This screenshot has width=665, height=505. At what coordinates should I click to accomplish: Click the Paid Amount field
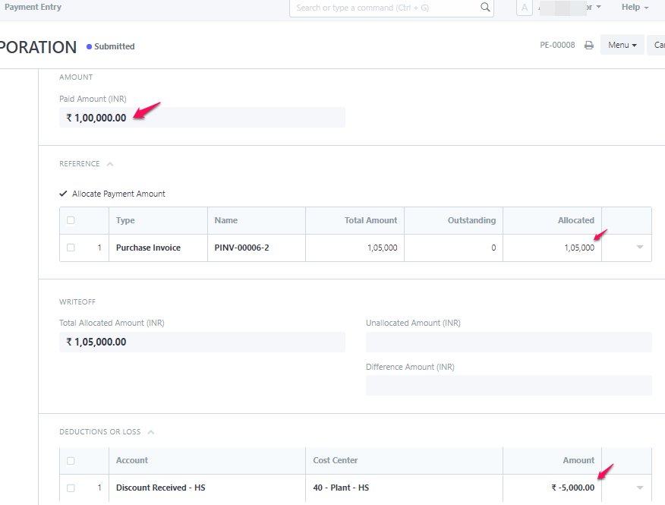pos(202,118)
